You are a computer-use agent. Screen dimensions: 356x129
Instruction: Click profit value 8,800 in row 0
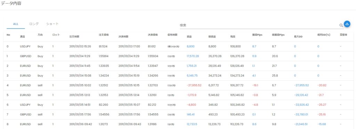pos(191,46)
